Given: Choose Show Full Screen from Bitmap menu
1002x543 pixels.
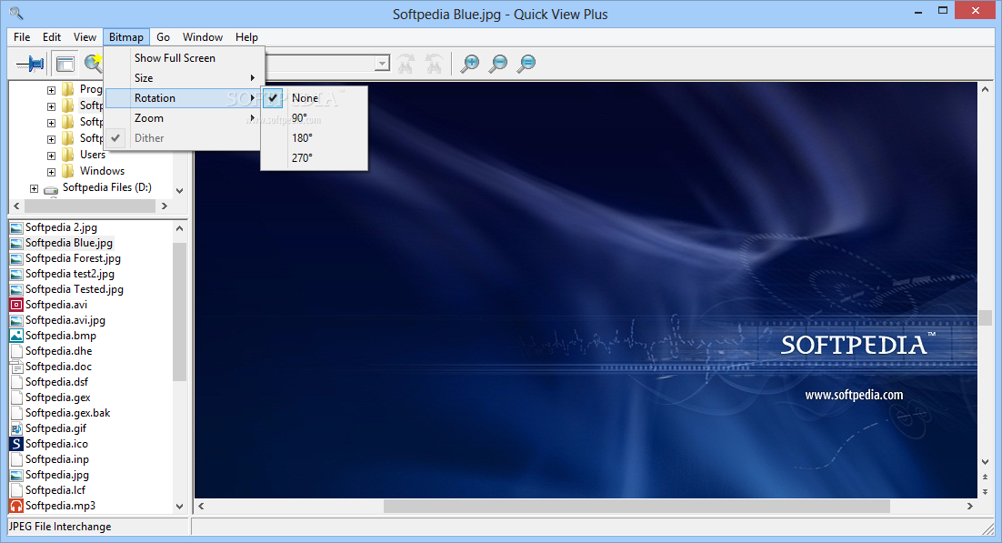Looking at the screenshot, I should click(183, 58).
